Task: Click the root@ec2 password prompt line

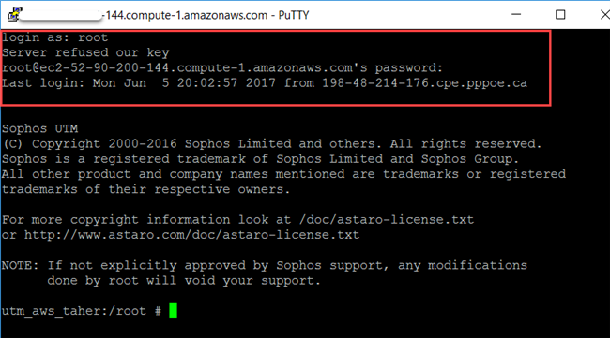Action: (222, 68)
